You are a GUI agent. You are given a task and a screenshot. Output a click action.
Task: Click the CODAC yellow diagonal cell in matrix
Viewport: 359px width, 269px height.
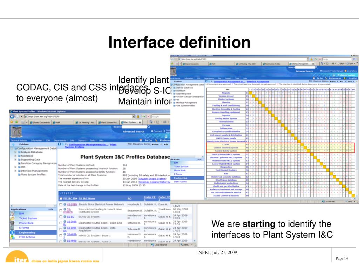(302, 145)
